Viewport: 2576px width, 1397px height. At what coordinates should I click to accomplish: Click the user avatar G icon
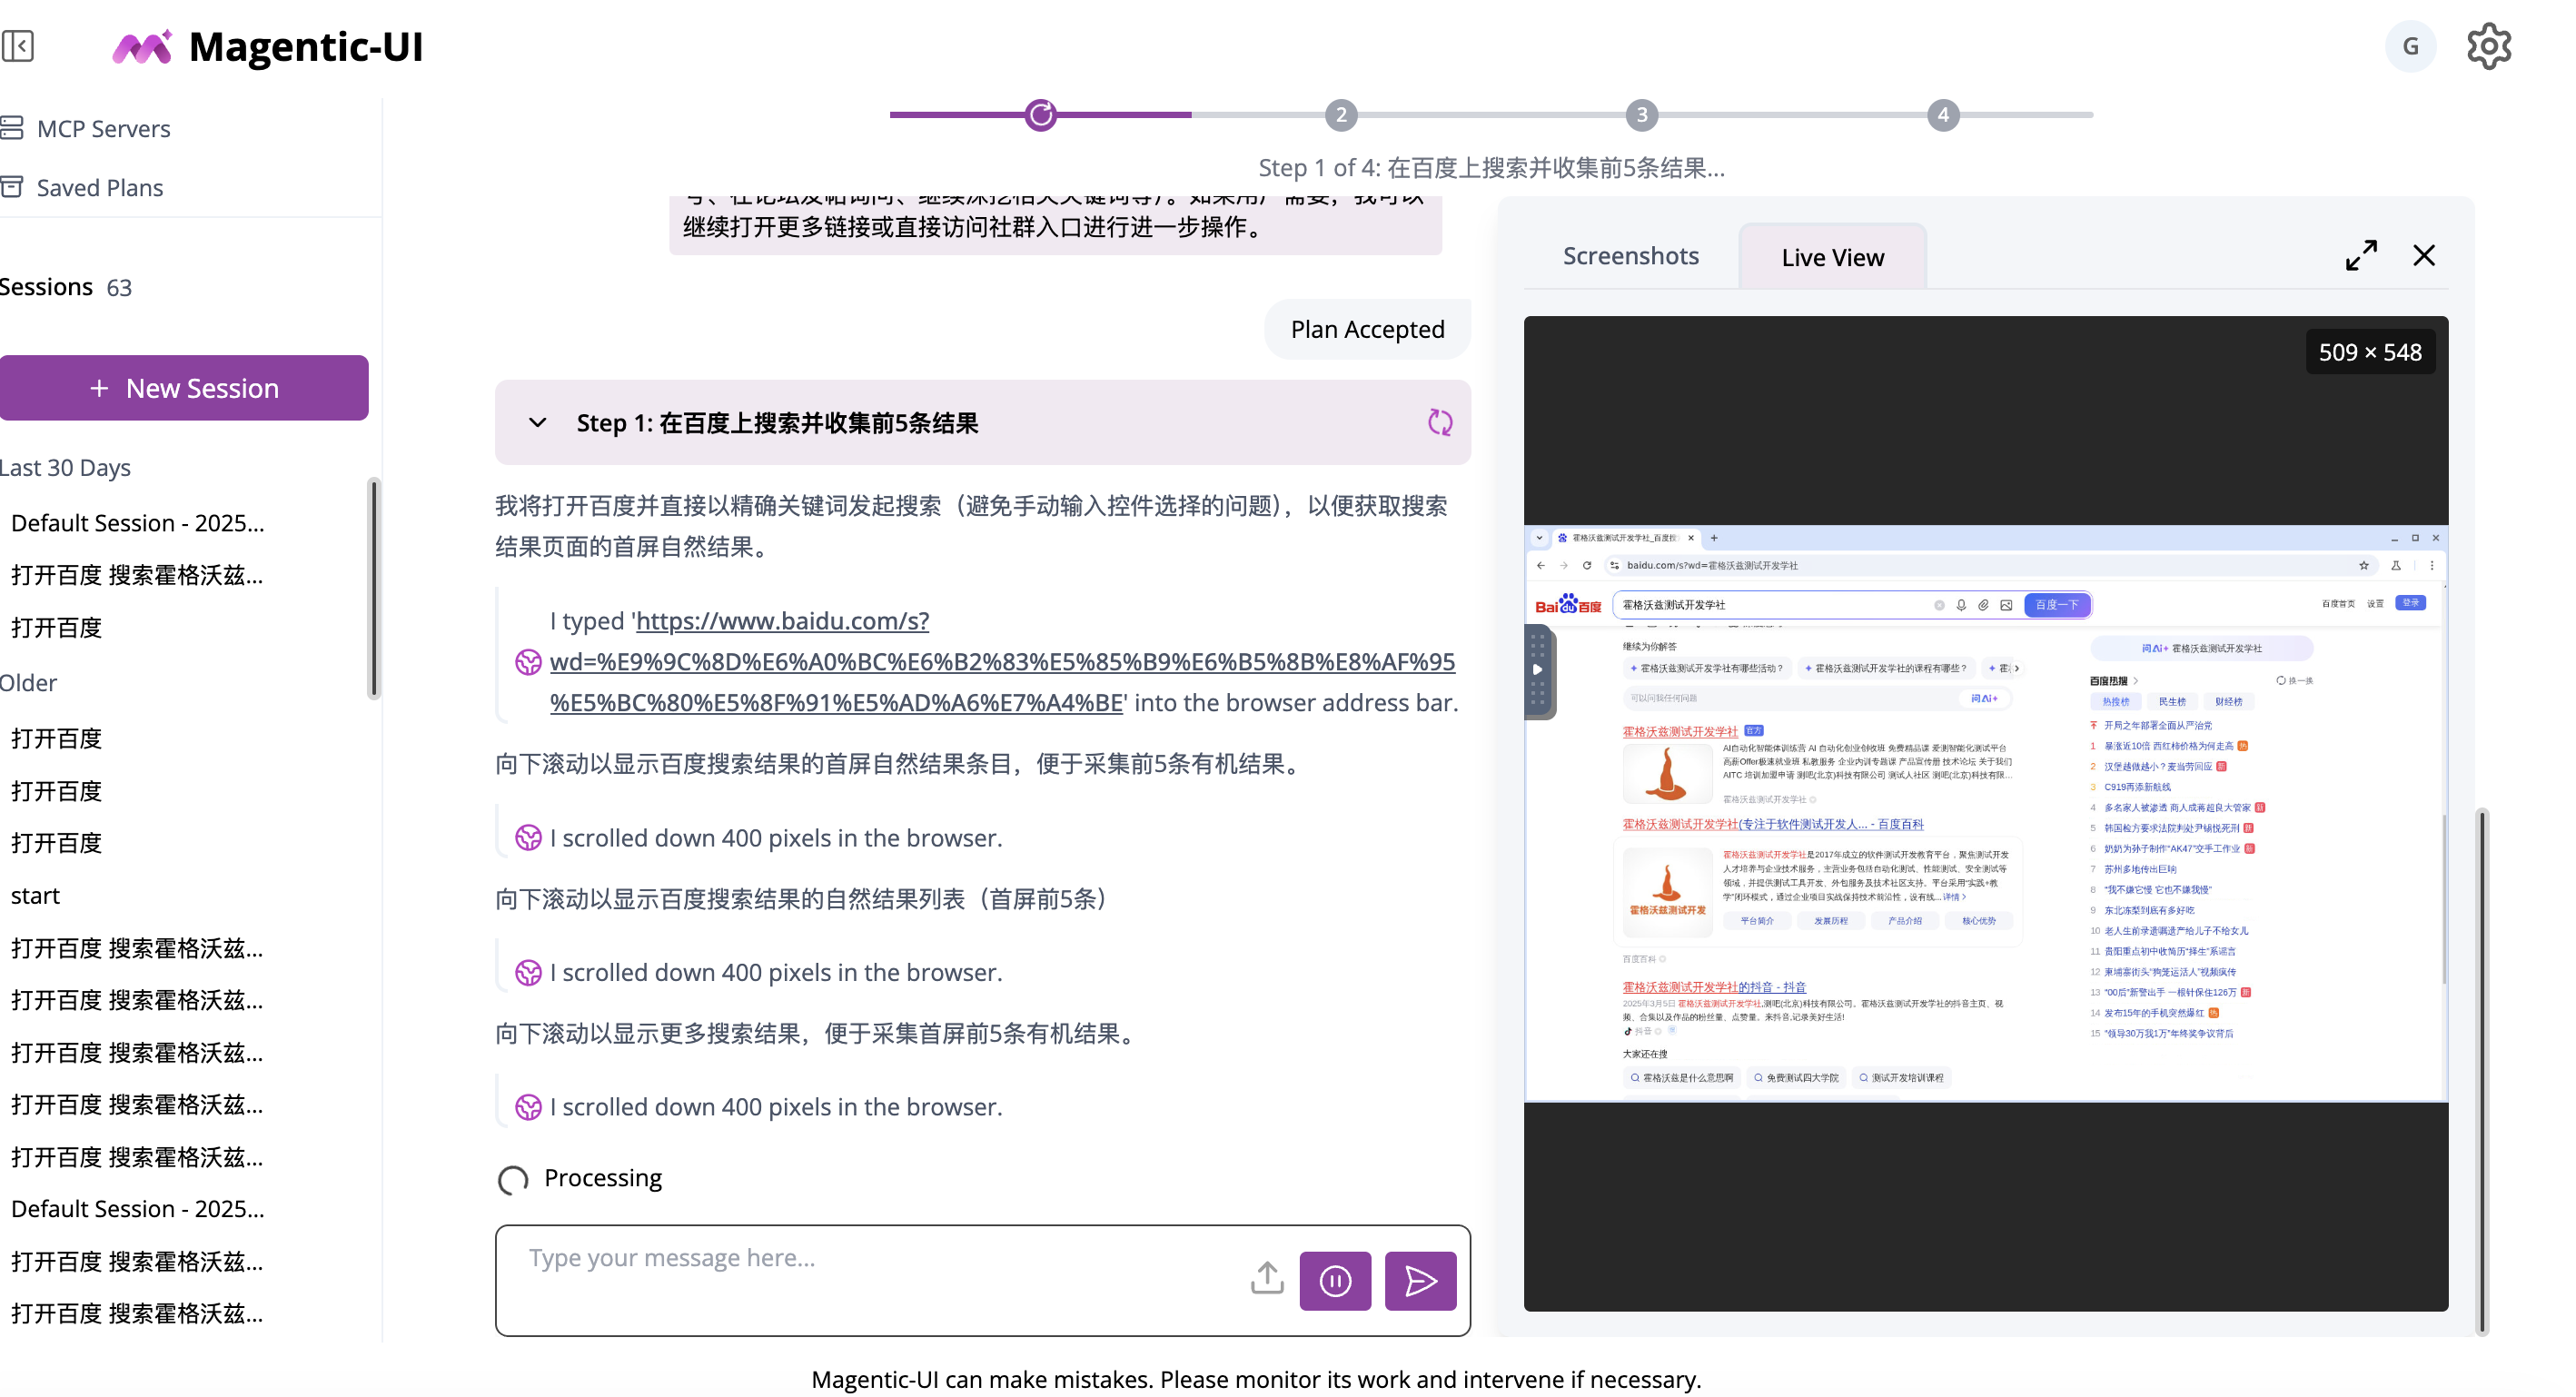pyautogui.click(x=2410, y=46)
